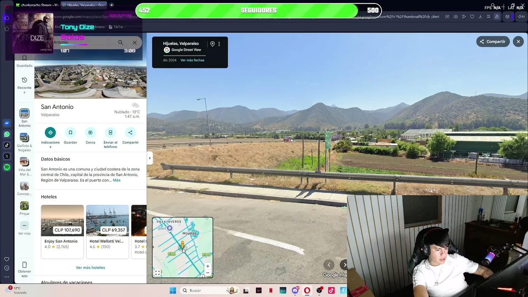
Task: Expand description with the Más link
Action: [x=117, y=180]
